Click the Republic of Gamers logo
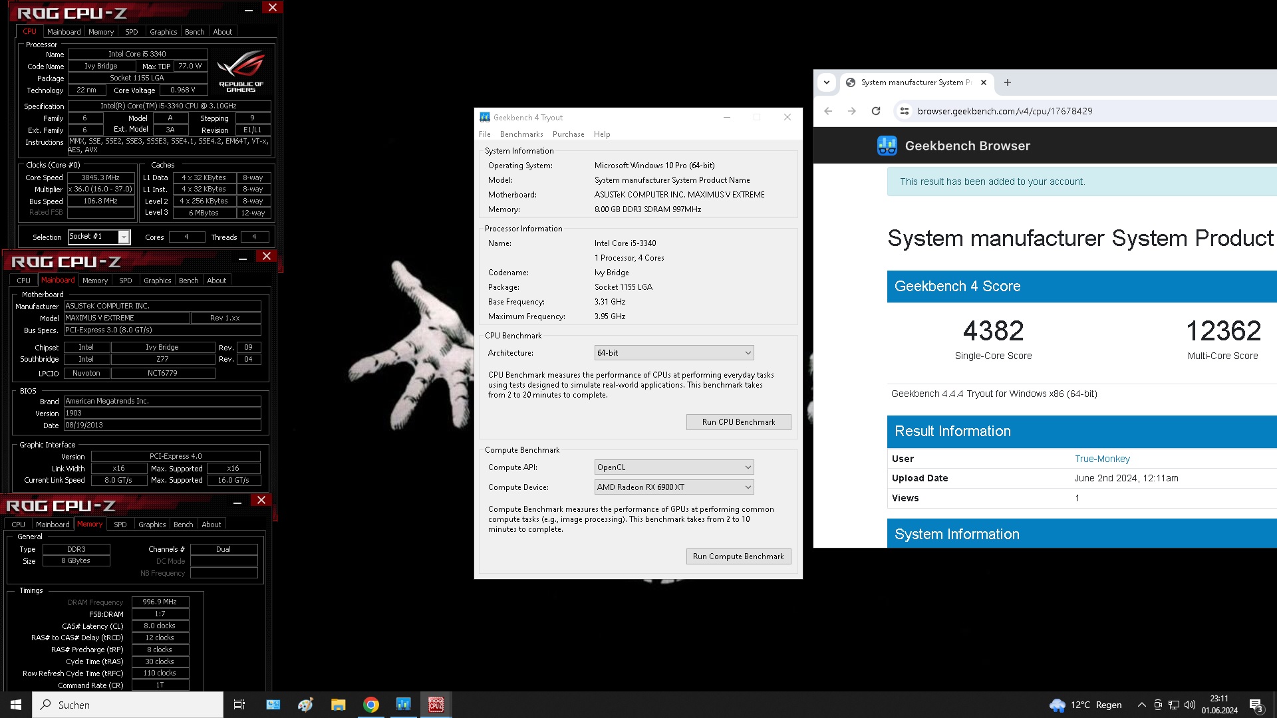The height and width of the screenshot is (718, 1277). tap(241, 72)
